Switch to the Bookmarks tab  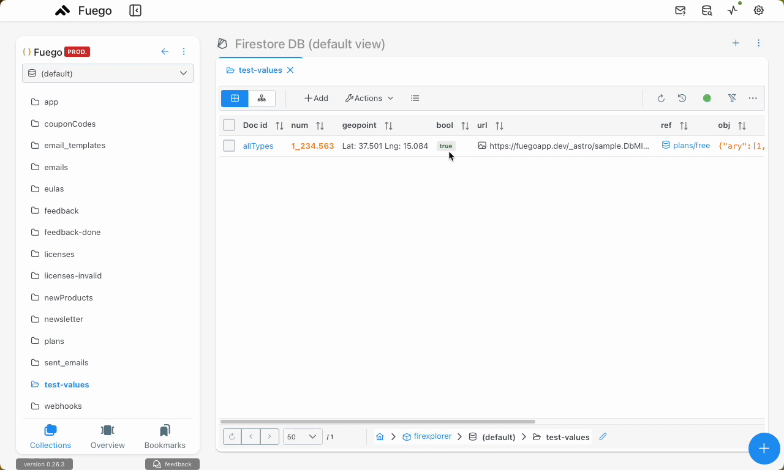pos(165,437)
